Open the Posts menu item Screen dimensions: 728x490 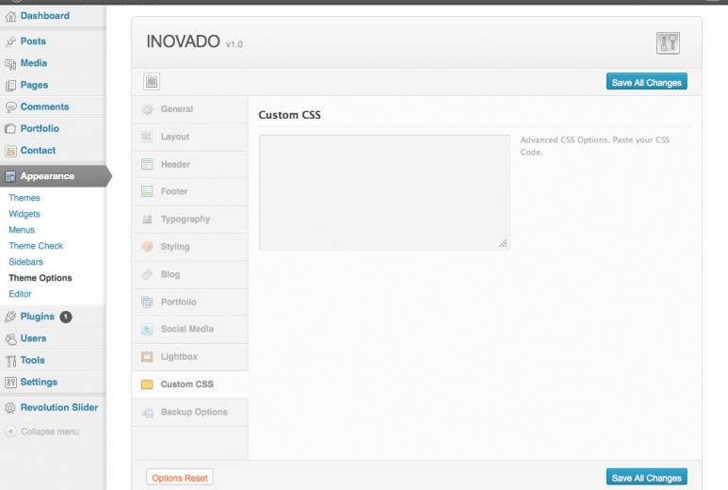pos(53,41)
